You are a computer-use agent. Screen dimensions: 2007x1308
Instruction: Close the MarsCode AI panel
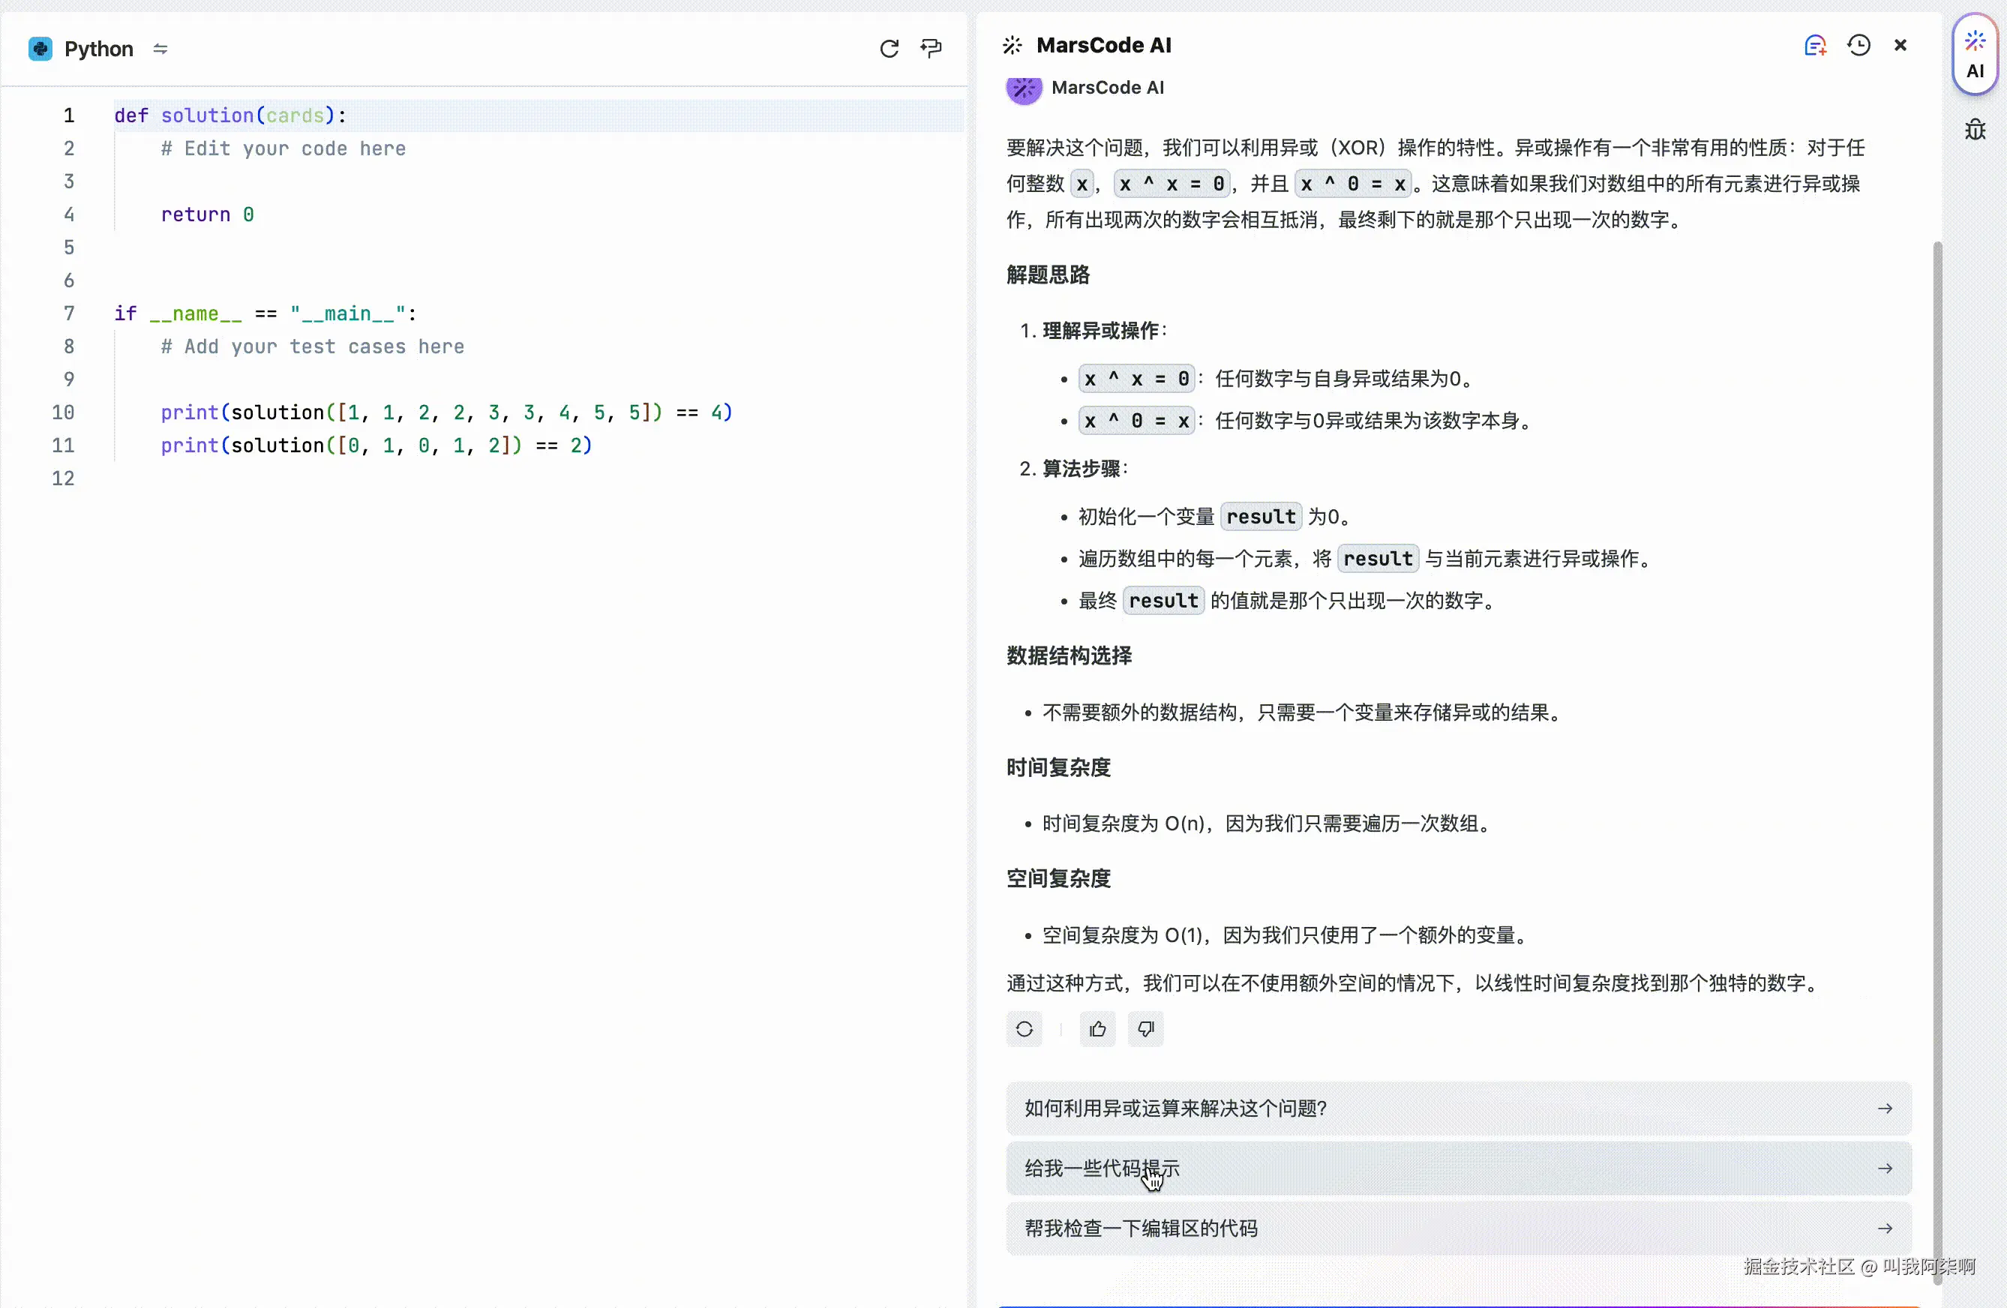point(1900,46)
